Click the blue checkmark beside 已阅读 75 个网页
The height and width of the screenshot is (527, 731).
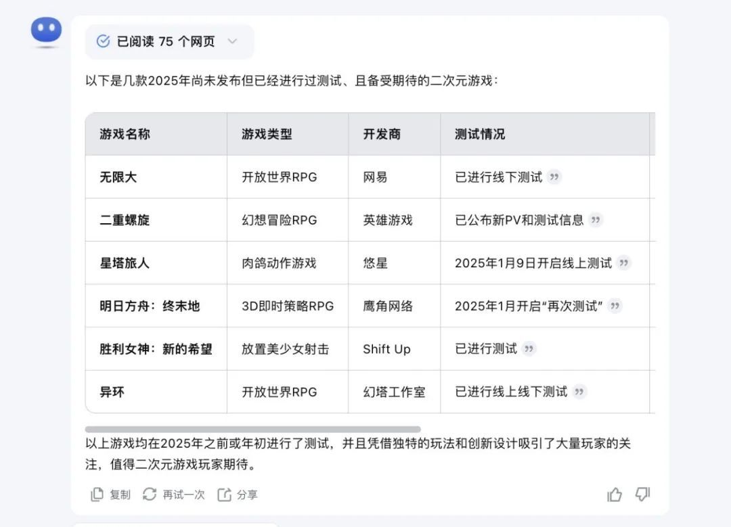point(103,41)
